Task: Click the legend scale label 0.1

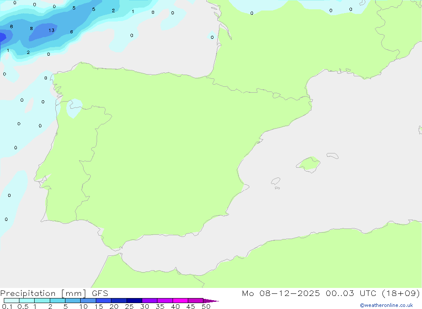Action: coord(7,306)
